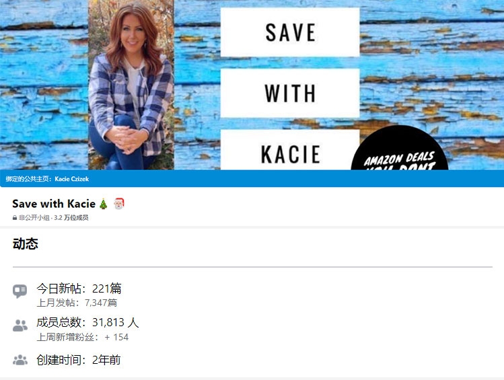Click the KACIE white banner box
The height and width of the screenshot is (380, 504).
(x=290, y=150)
